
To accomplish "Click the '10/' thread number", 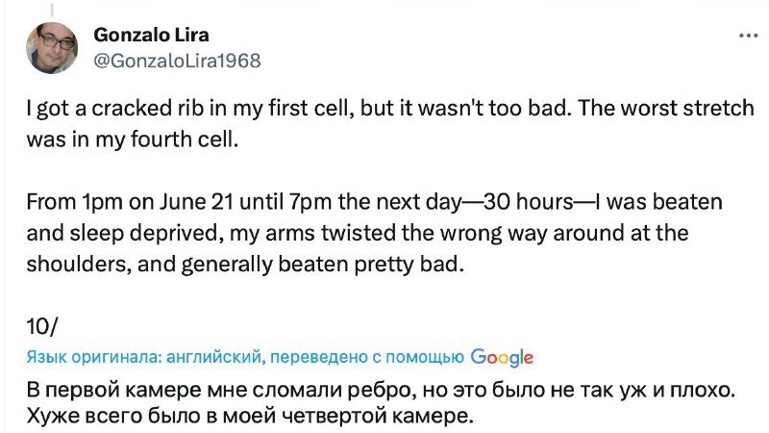I will tap(39, 326).
